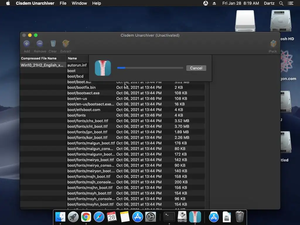Select the autorun.inf file row

tap(77, 65)
